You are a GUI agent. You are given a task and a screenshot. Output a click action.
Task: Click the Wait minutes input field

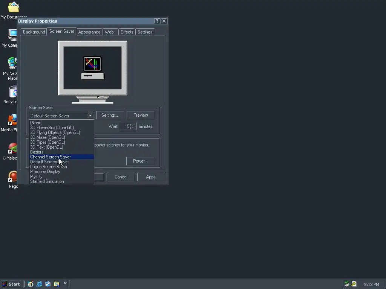click(x=125, y=126)
